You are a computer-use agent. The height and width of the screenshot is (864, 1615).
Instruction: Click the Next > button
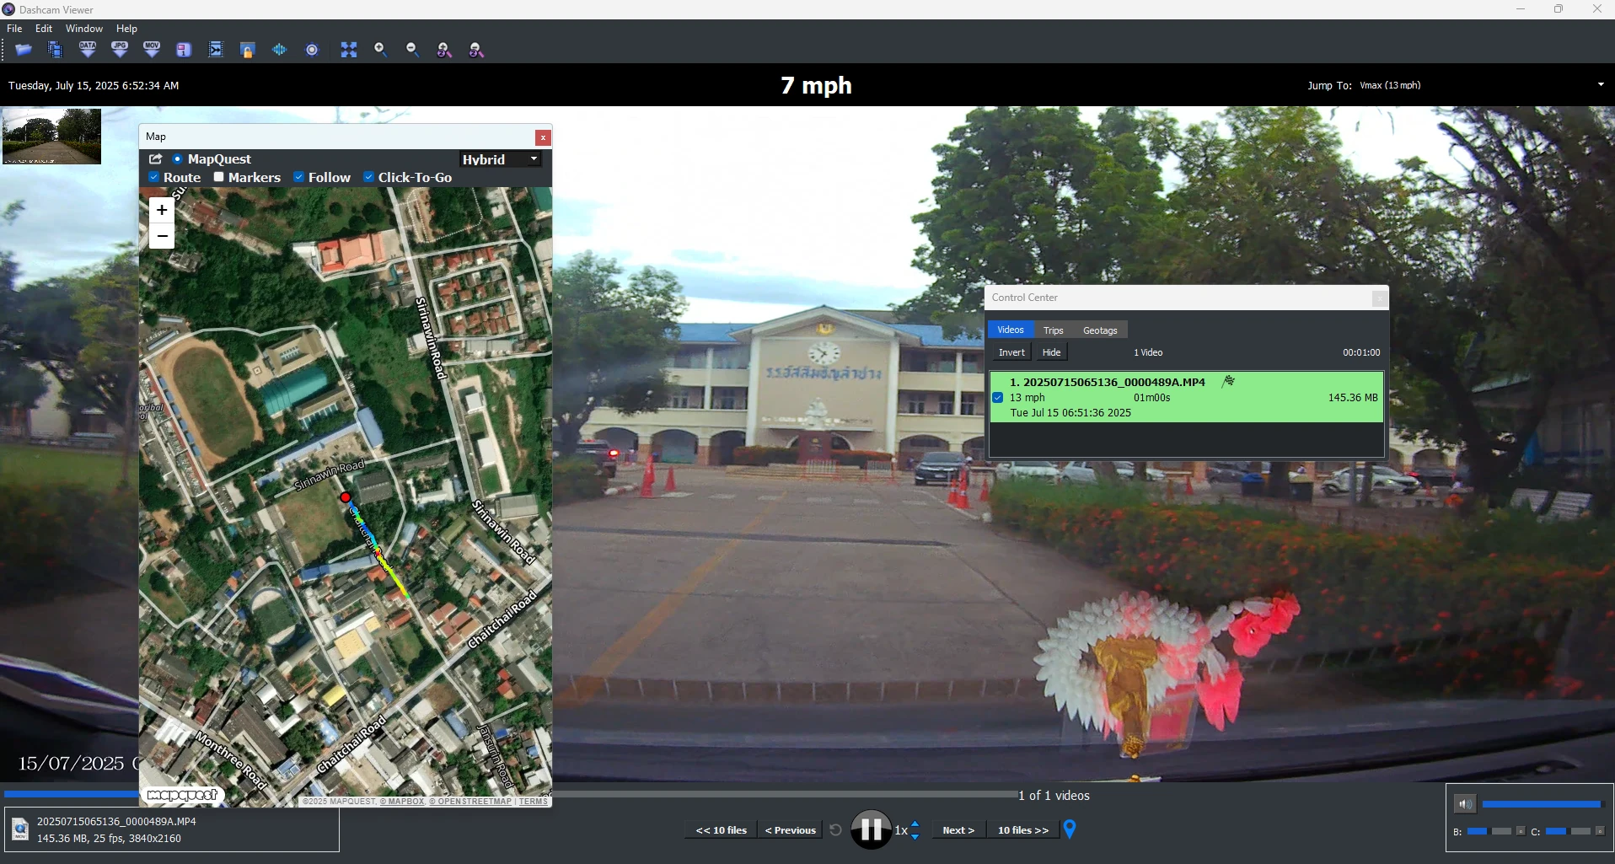coord(958,830)
